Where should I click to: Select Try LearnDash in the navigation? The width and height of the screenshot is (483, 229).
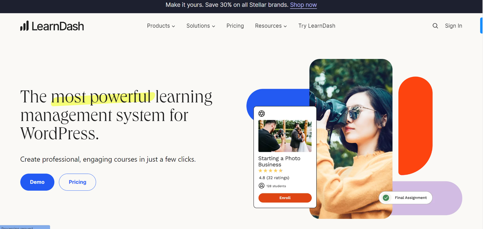click(x=317, y=26)
